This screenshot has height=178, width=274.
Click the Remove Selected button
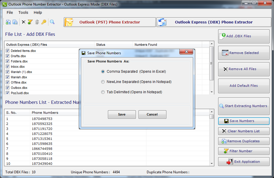[244, 53]
